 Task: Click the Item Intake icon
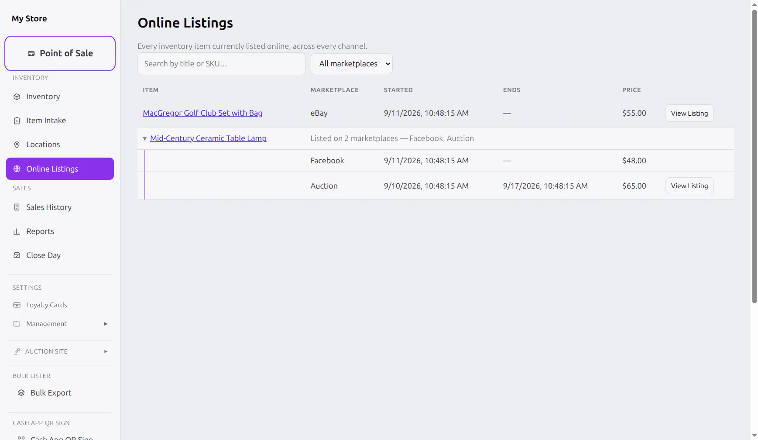[17, 121]
